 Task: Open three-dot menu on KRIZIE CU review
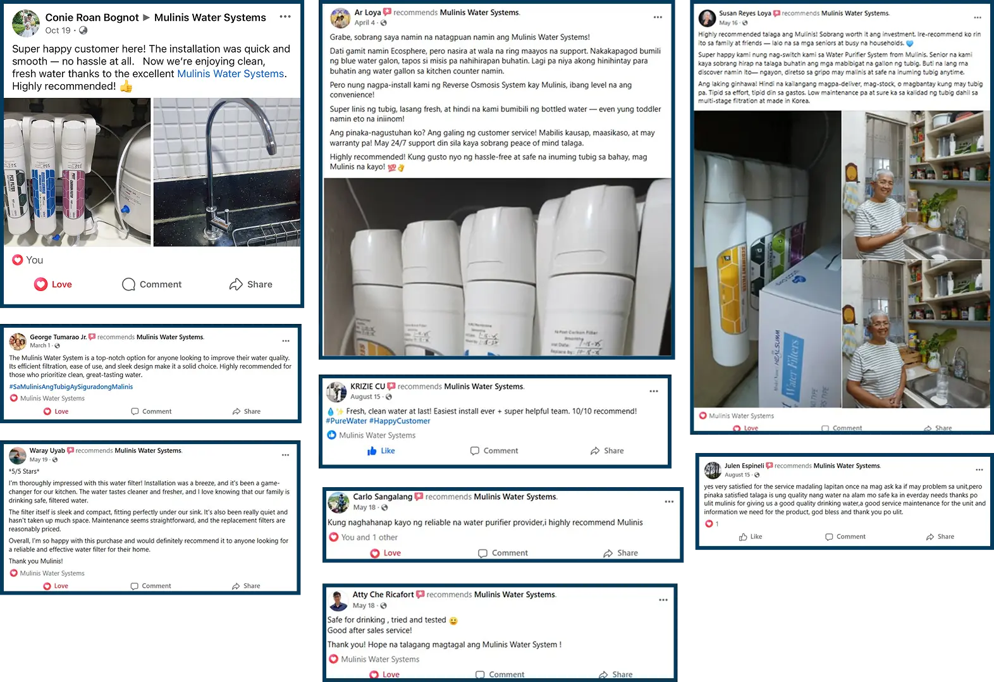(x=654, y=391)
